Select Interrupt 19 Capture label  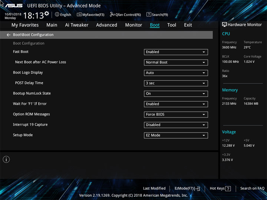tap(30, 124)
